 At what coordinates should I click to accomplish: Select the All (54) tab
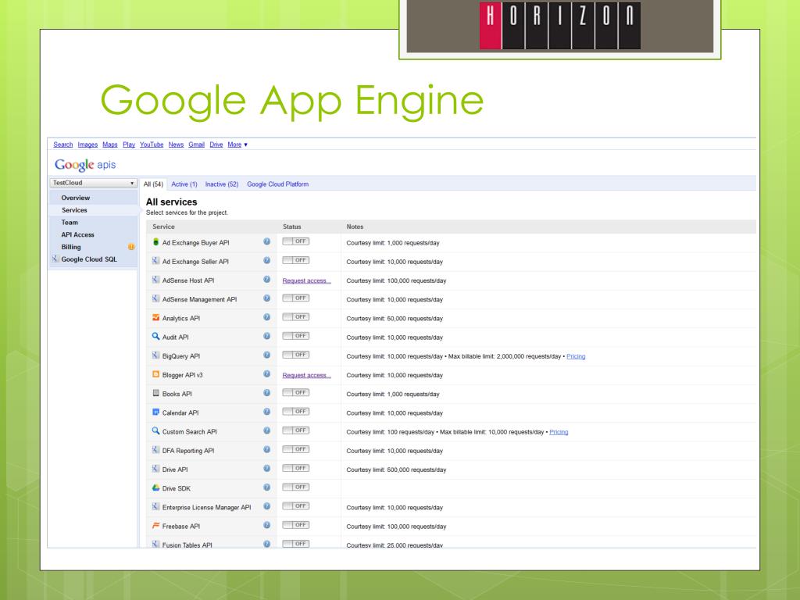click(153, 184)
